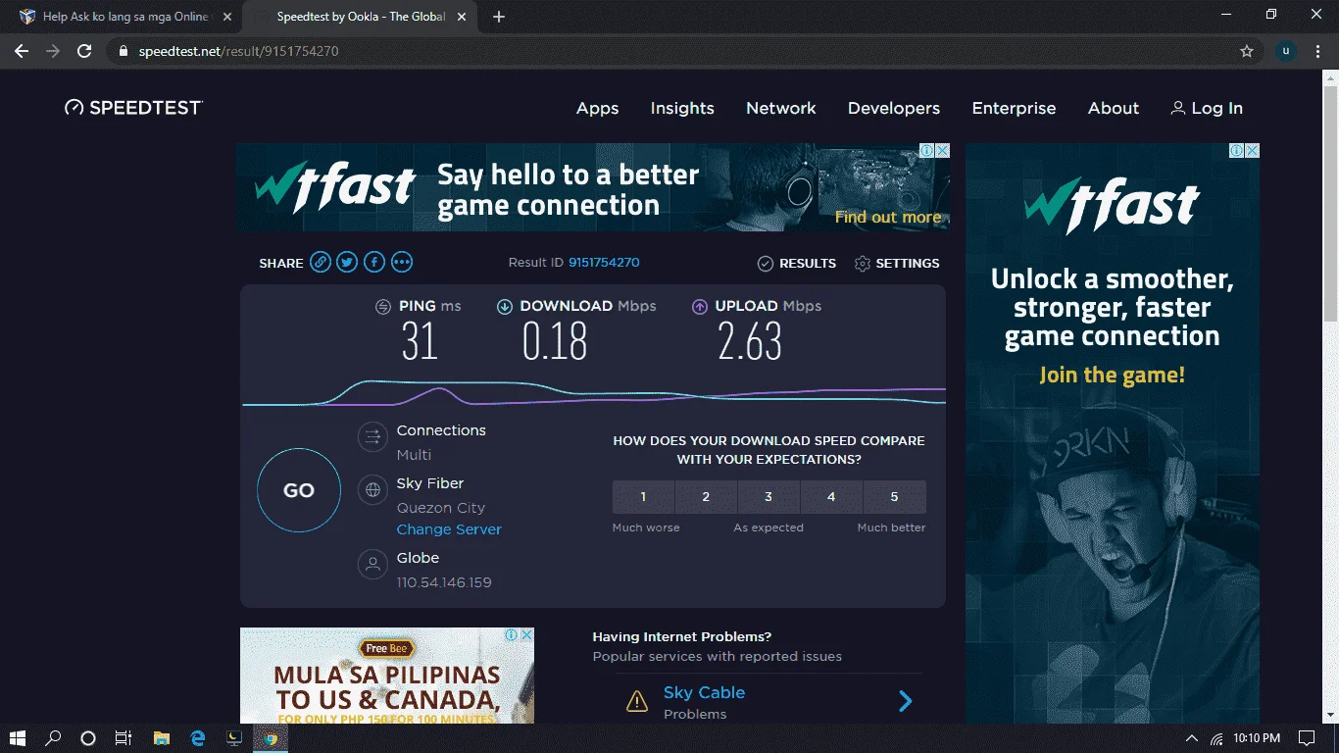Viewport: 1339px width, 753px height.
Task: Open the Insights menu
Action: 682,108
